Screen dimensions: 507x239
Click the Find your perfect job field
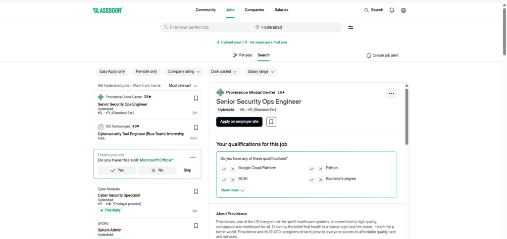[208, 27]
